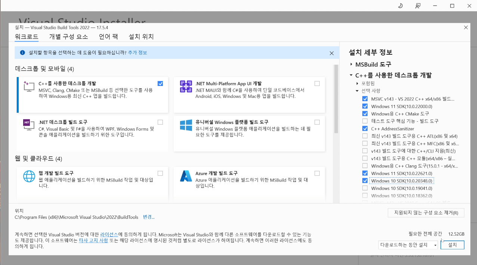The height and width of the screenshot is (265, 477).
Task: Uncheck Windows 11 SDK(10.0.22621.0)
Action: pos(365,173)
